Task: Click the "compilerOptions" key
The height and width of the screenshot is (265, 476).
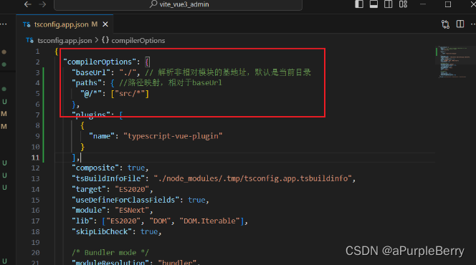Action: click(x=100, y=62)
